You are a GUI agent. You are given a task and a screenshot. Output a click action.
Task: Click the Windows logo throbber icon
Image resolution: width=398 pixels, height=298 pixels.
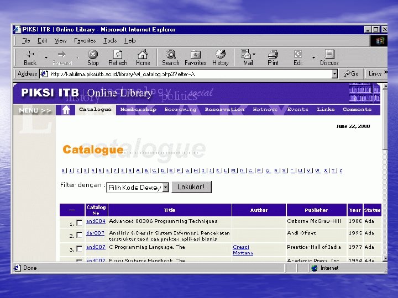click(x=379, y=41)
